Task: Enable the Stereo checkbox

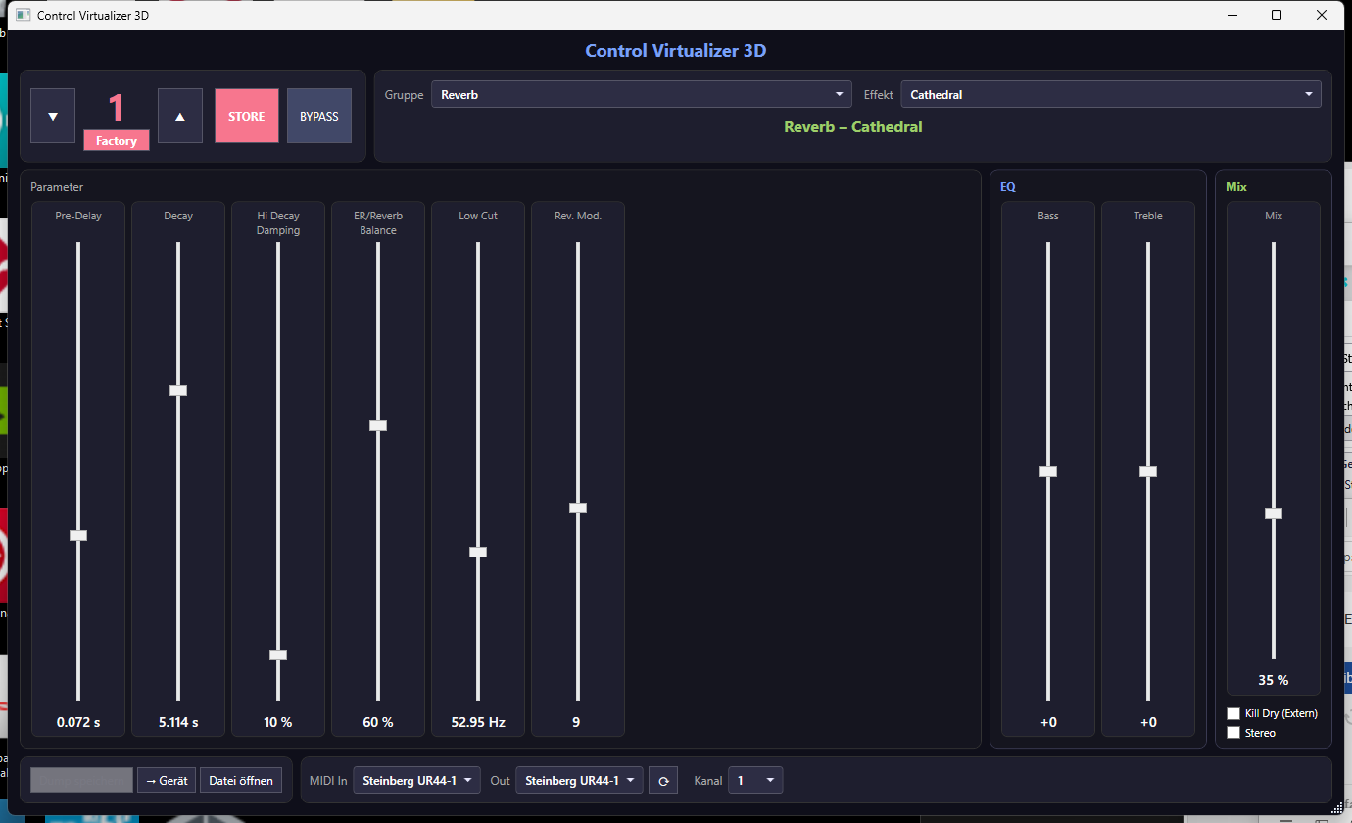Action: (x=1233, y=733)
